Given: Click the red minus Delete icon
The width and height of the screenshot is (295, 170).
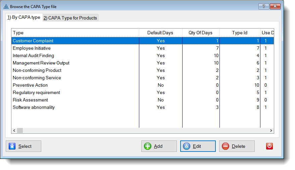Looking at the screenshot, I should (x=226, y=146).
